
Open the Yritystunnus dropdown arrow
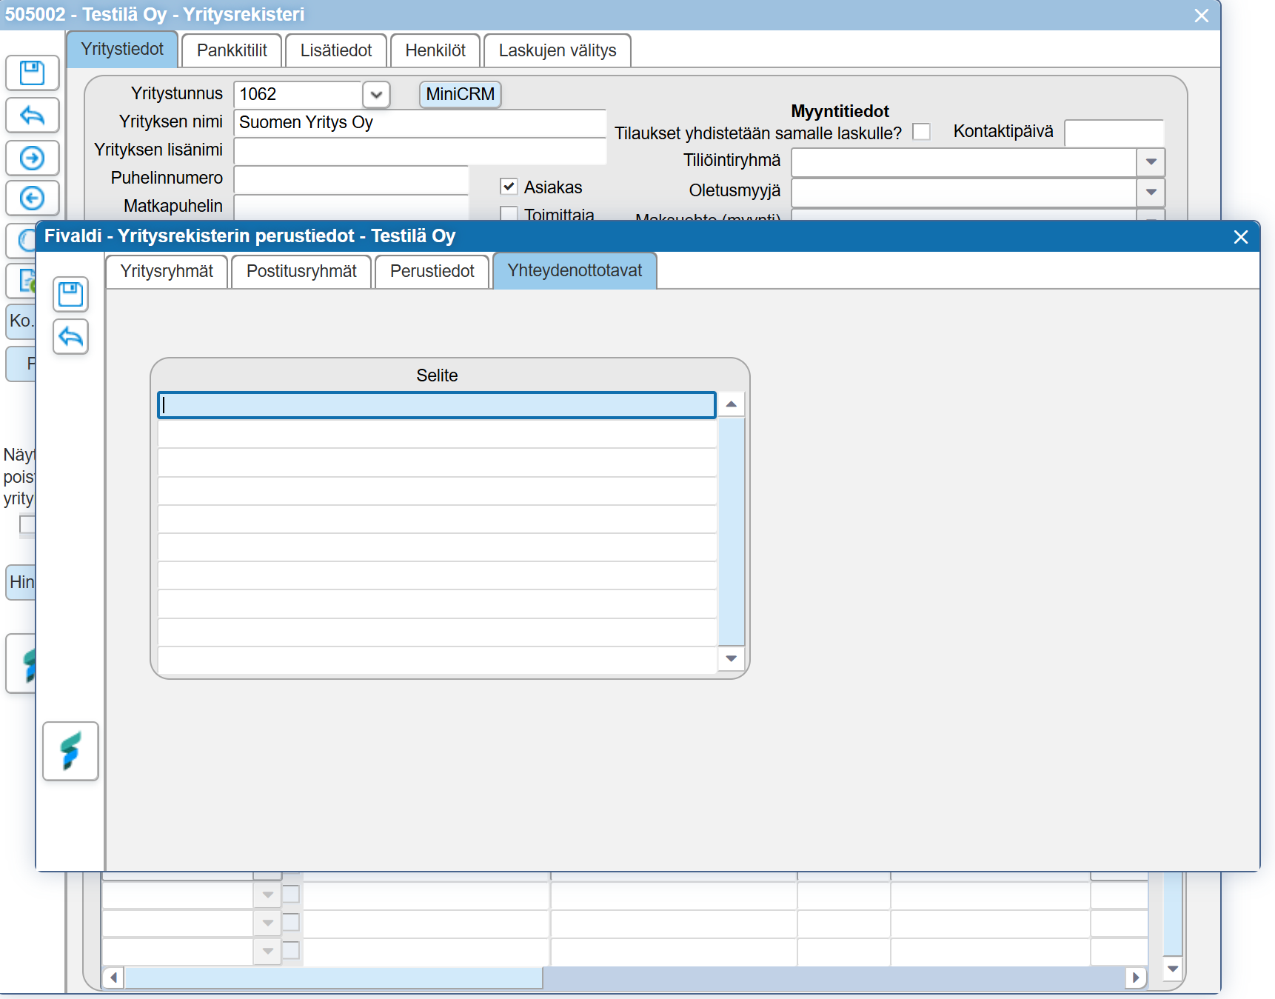(376, 95)
